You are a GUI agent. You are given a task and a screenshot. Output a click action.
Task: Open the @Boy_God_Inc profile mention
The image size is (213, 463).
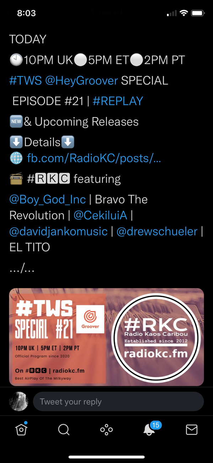[48, 199]
